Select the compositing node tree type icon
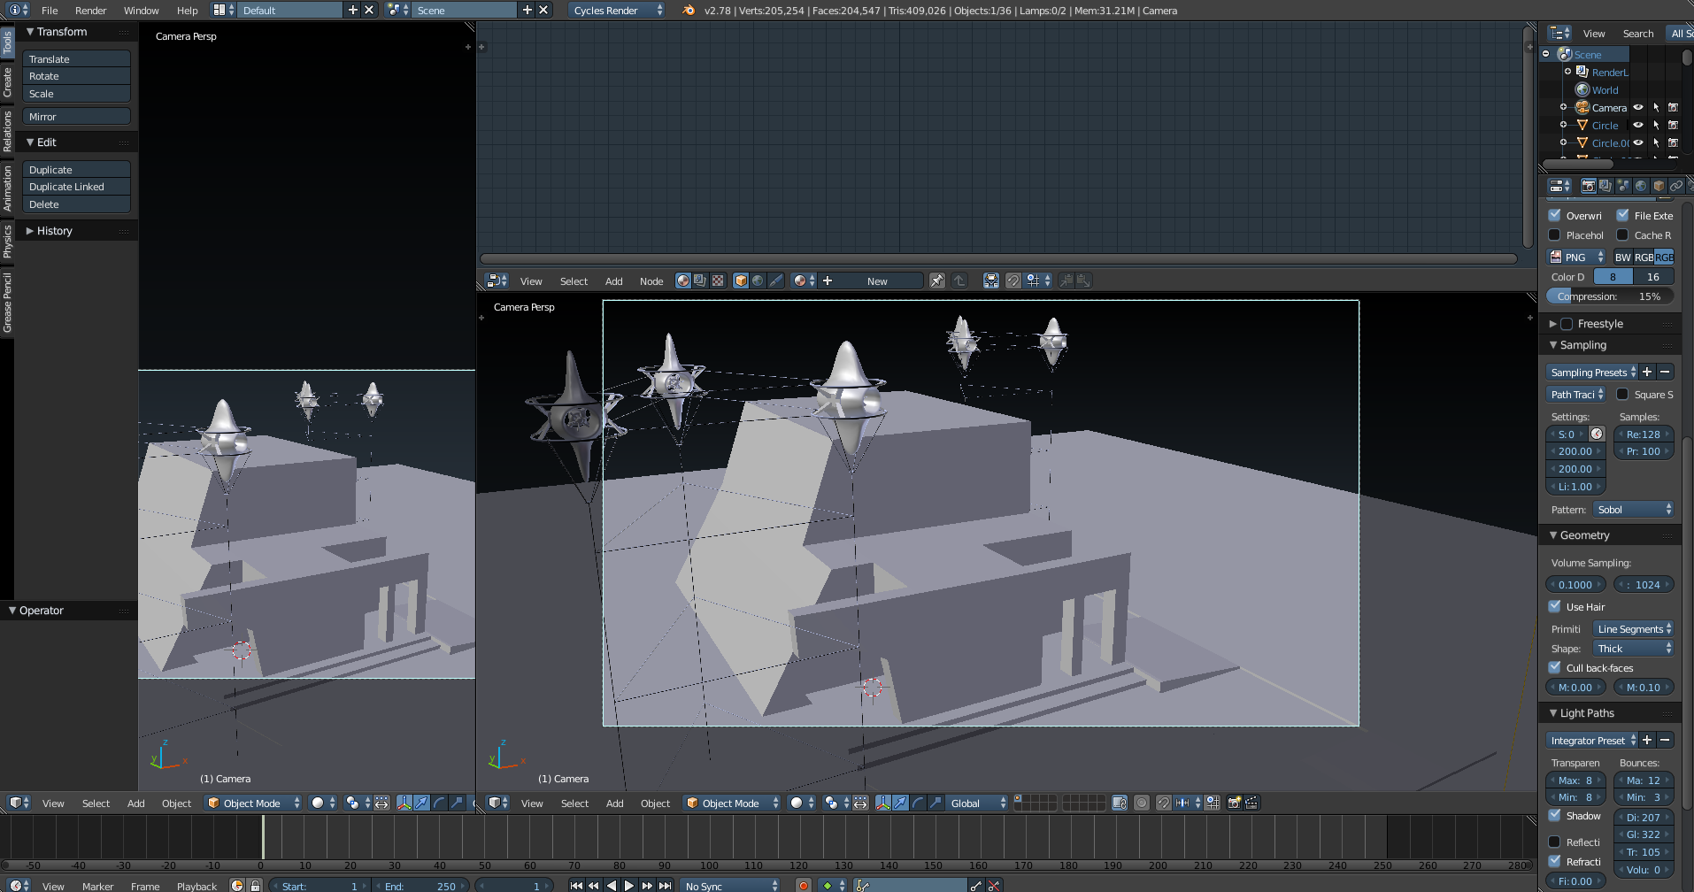This screenshot has width=1694, height=892. point(700,281)
